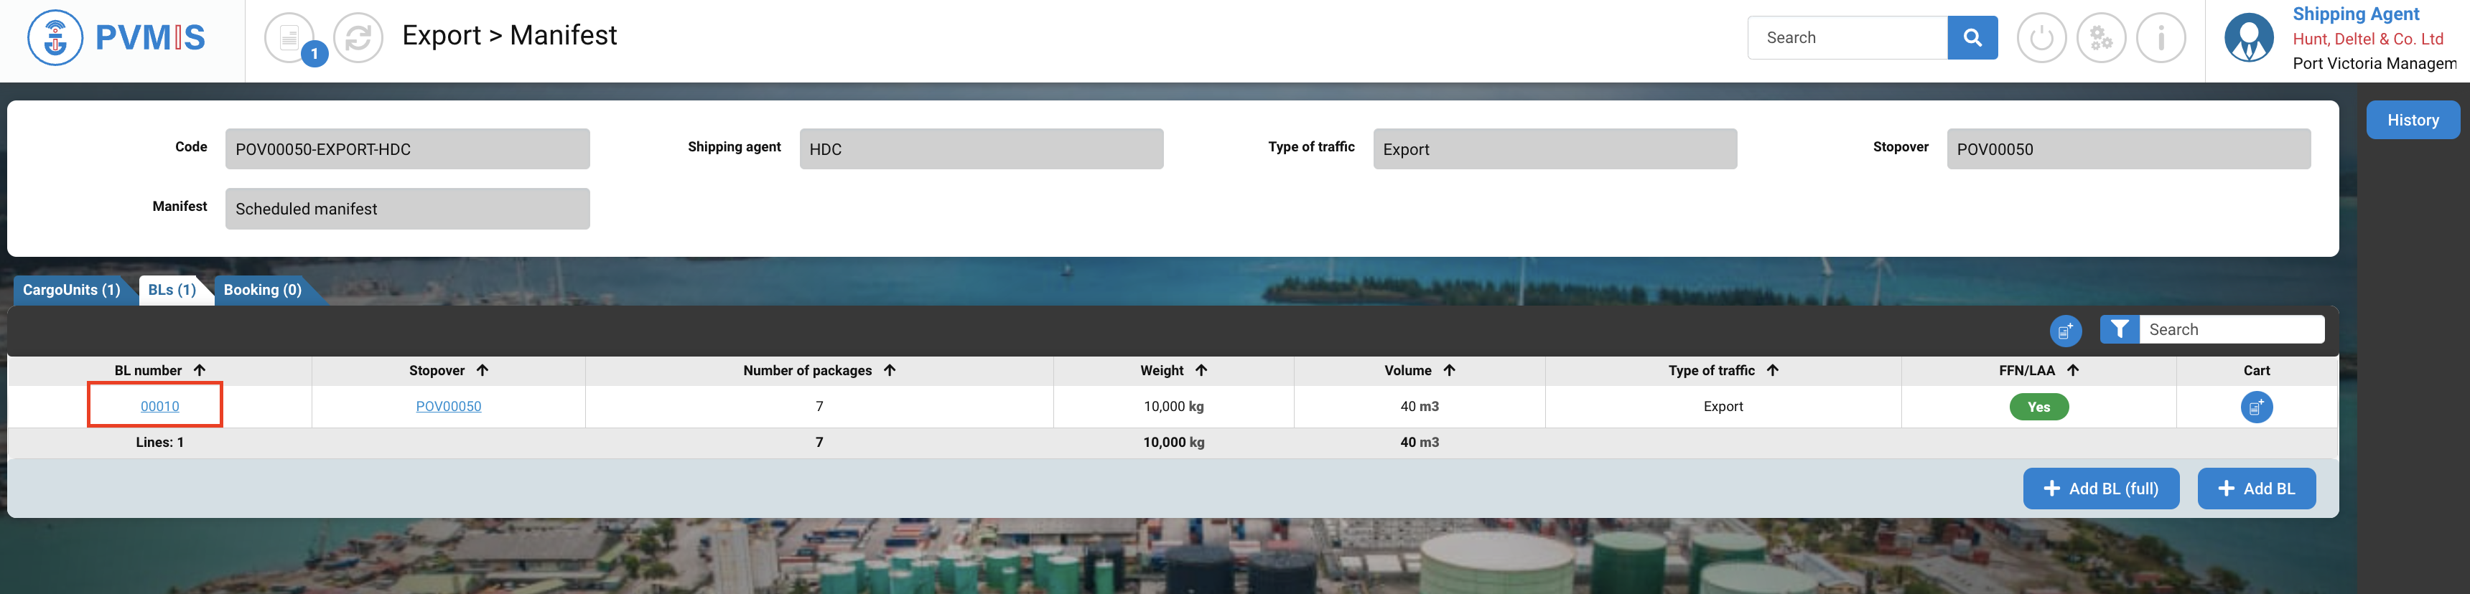Toggle the FFN/LAA Yes badge
This screenshot has width=2470, height=594.
(x=2038, y=407)
